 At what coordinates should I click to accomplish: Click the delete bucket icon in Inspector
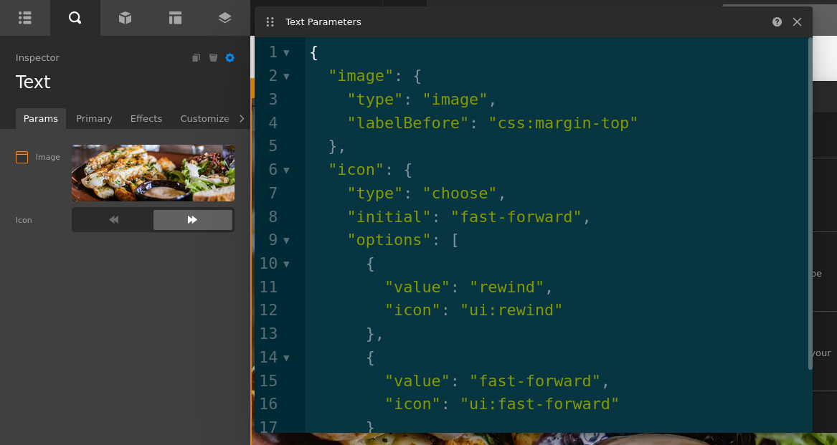[213, 58]
